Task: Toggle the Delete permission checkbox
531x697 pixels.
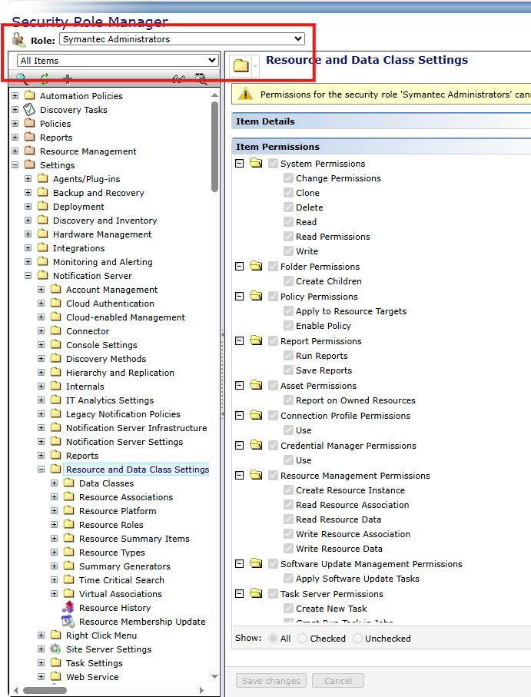Action: click(288, 207)
